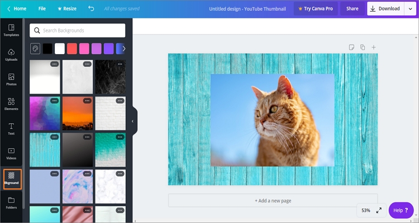Screen dimensions: 419x223
Task: Click Add a new page
Action: click(273, 201)
